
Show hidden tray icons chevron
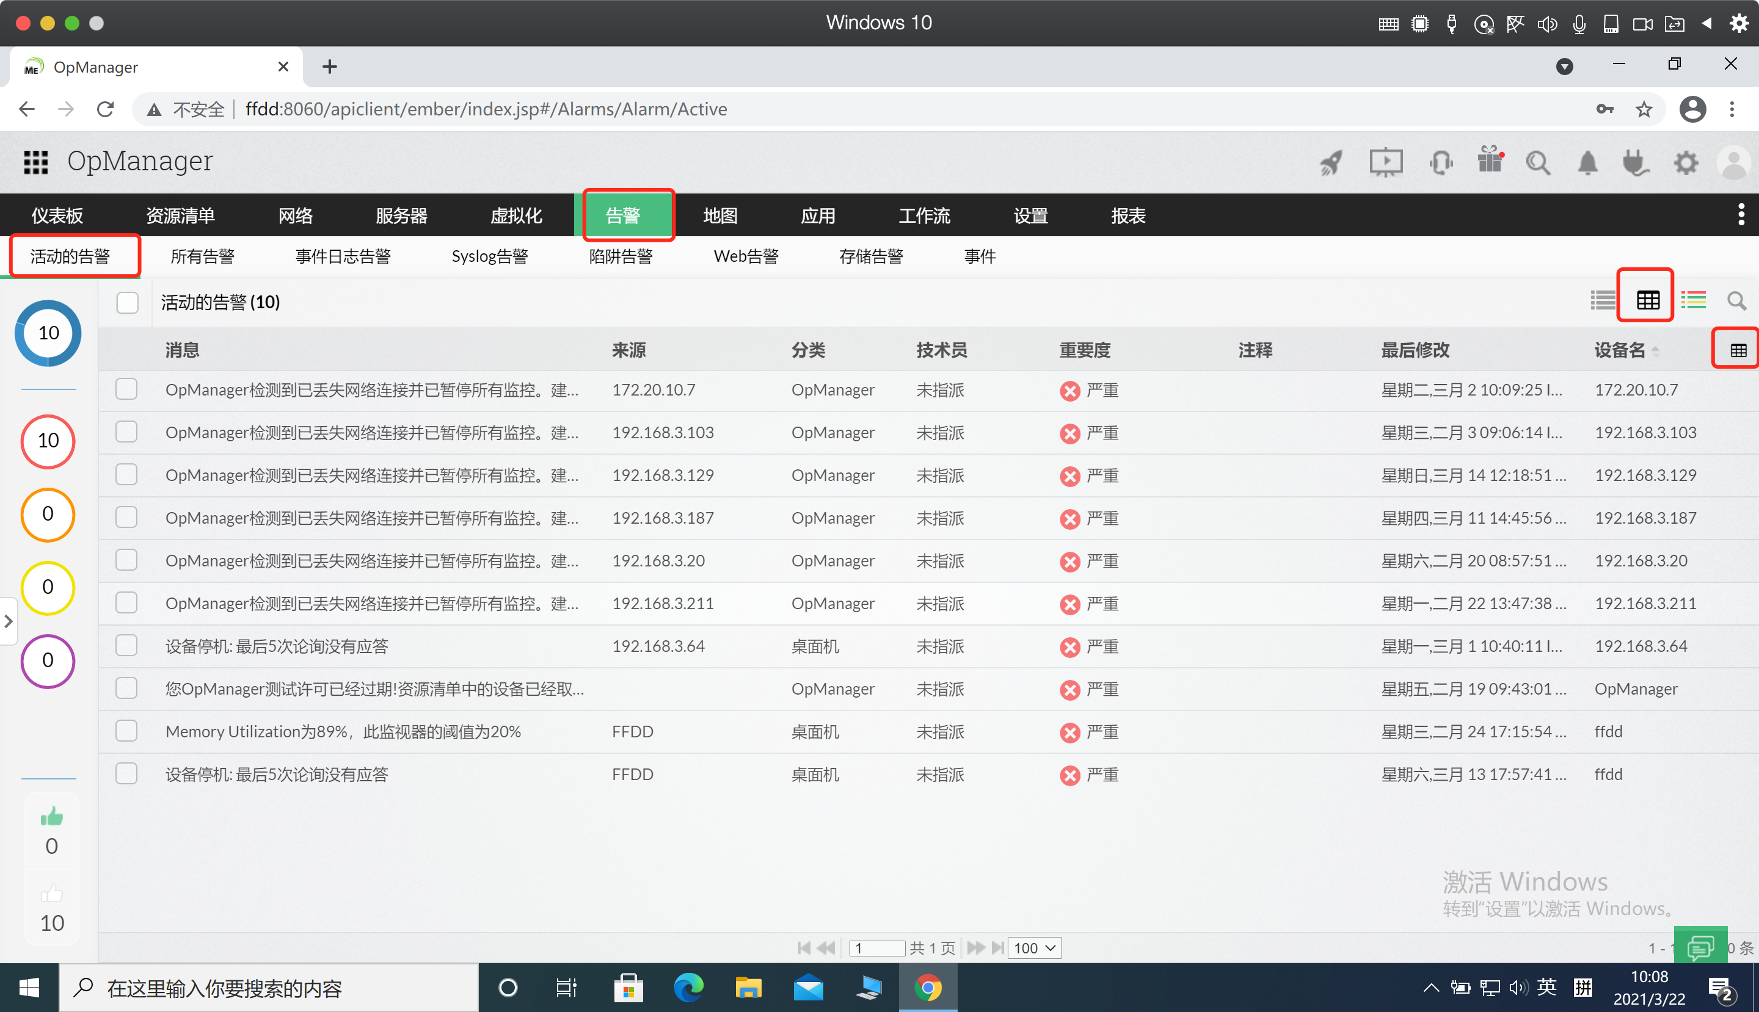pyautogui.click(x=1430, y=987)
